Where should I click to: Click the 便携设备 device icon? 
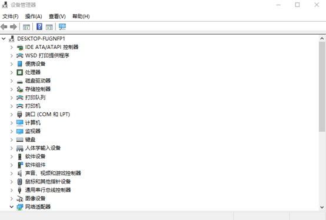pyautogui.click(x=20, y=64)
